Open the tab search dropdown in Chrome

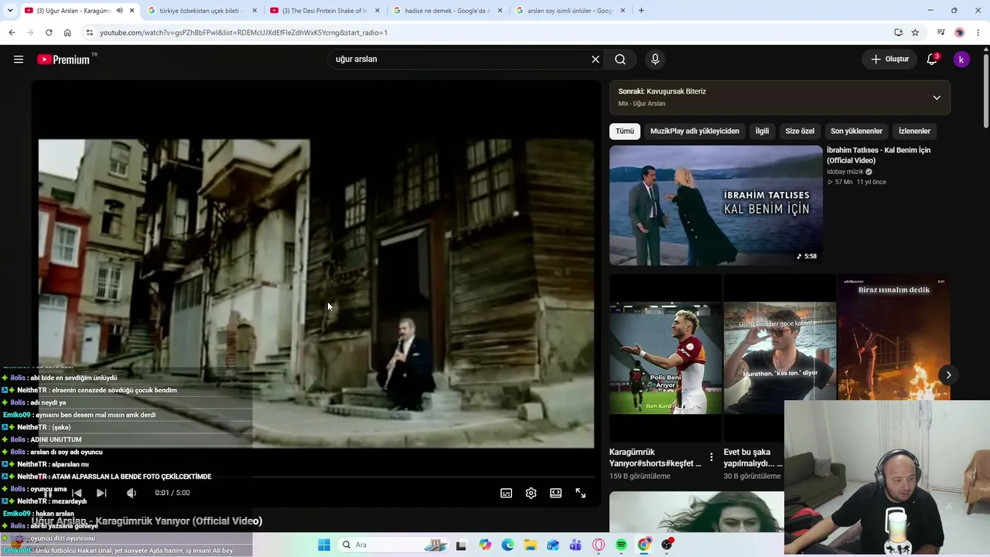10,11
